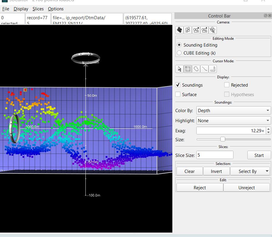Set the camera to the east view

click(x=204, y=30)
